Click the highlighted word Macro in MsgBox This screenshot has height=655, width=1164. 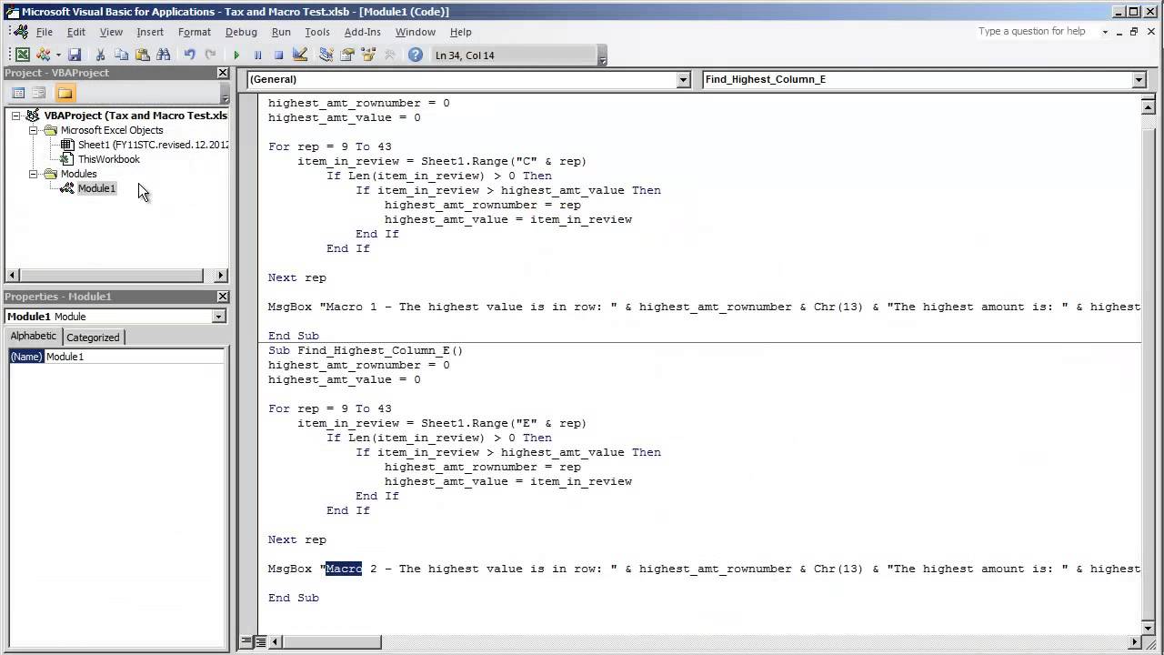(344, 569)
